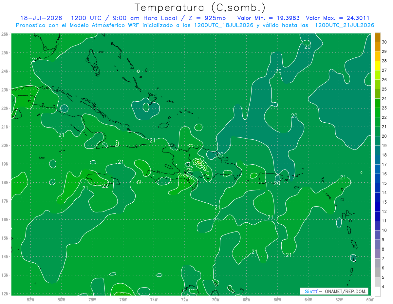393x304 pixels.
Task: Click the white bottom swatch beside 4
Action: click(x=378, y=292)
